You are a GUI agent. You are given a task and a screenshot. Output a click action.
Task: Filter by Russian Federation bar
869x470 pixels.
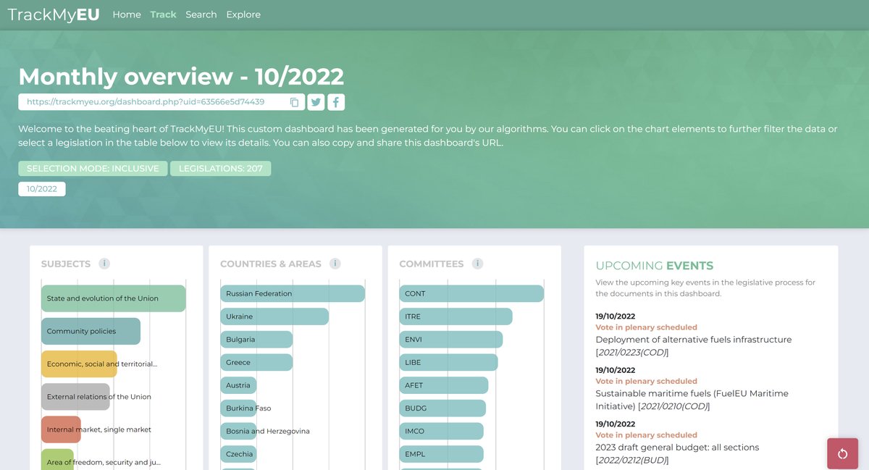coord(293,293)
